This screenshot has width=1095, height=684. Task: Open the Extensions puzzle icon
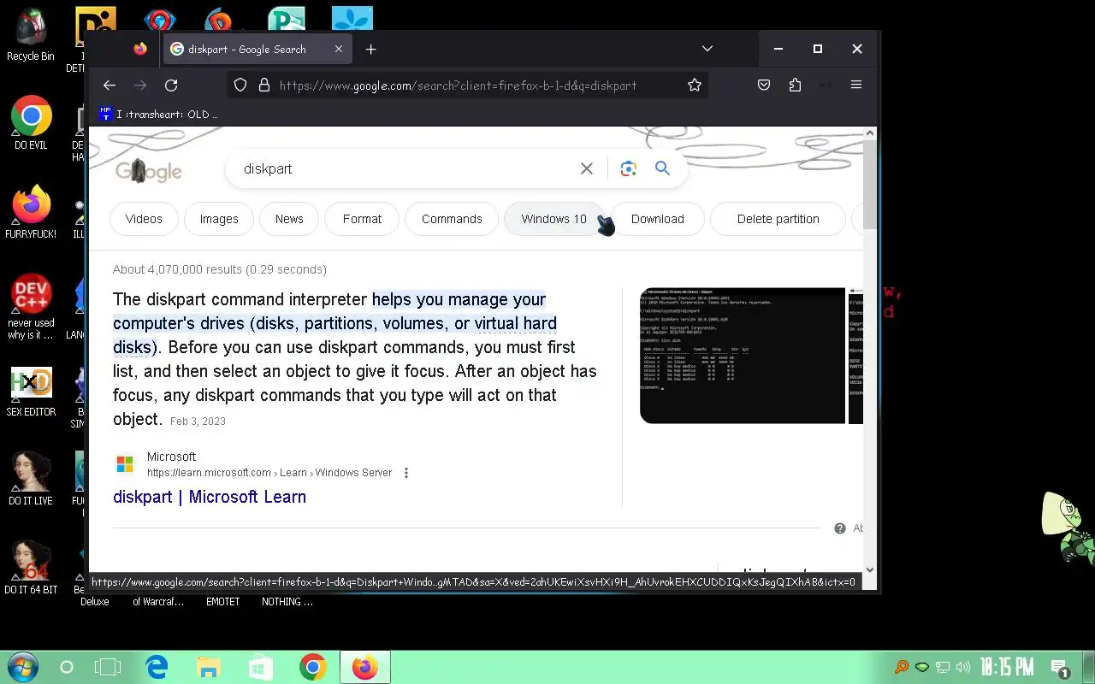point(795,85)
